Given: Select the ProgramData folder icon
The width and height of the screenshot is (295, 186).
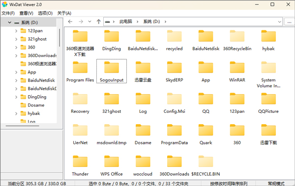Looking at the screenshot, I should point(175,130).
